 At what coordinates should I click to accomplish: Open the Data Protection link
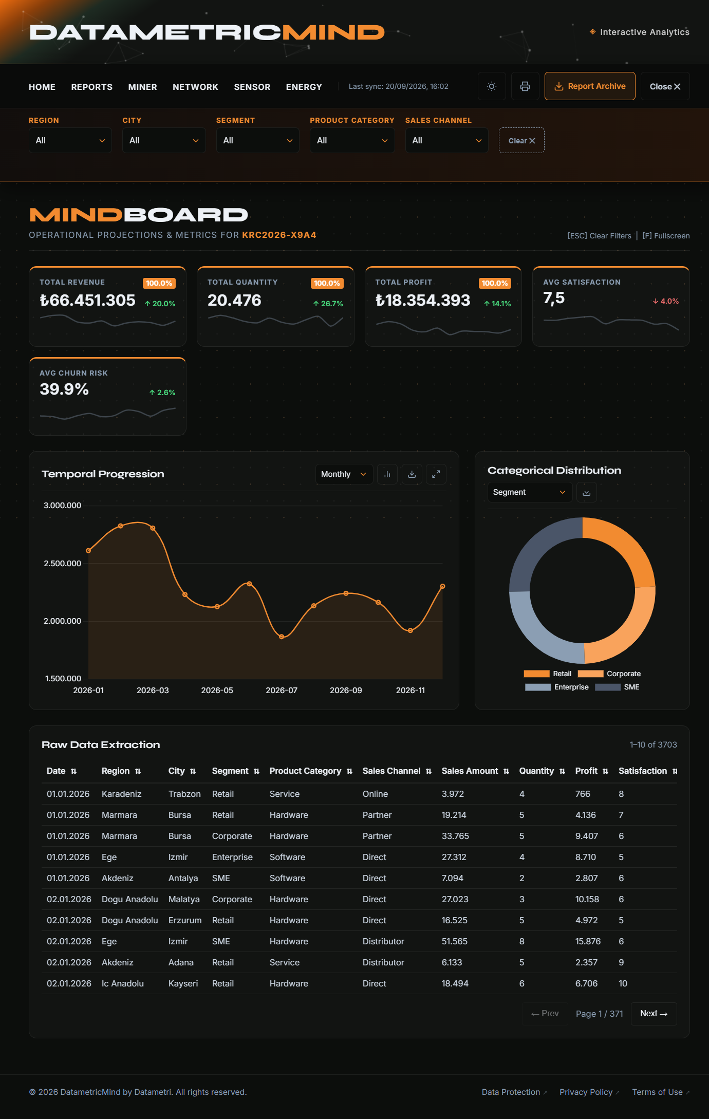[x=514, y=1092]
